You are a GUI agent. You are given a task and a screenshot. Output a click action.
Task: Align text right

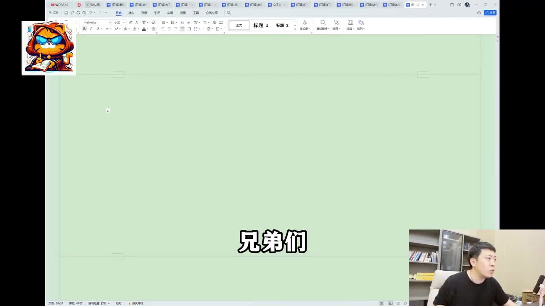pyautogui.click(x=176, y=29)
